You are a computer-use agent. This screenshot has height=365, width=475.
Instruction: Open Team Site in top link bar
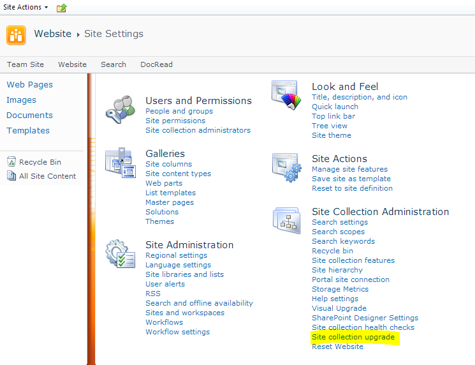[x=26, y=64]
